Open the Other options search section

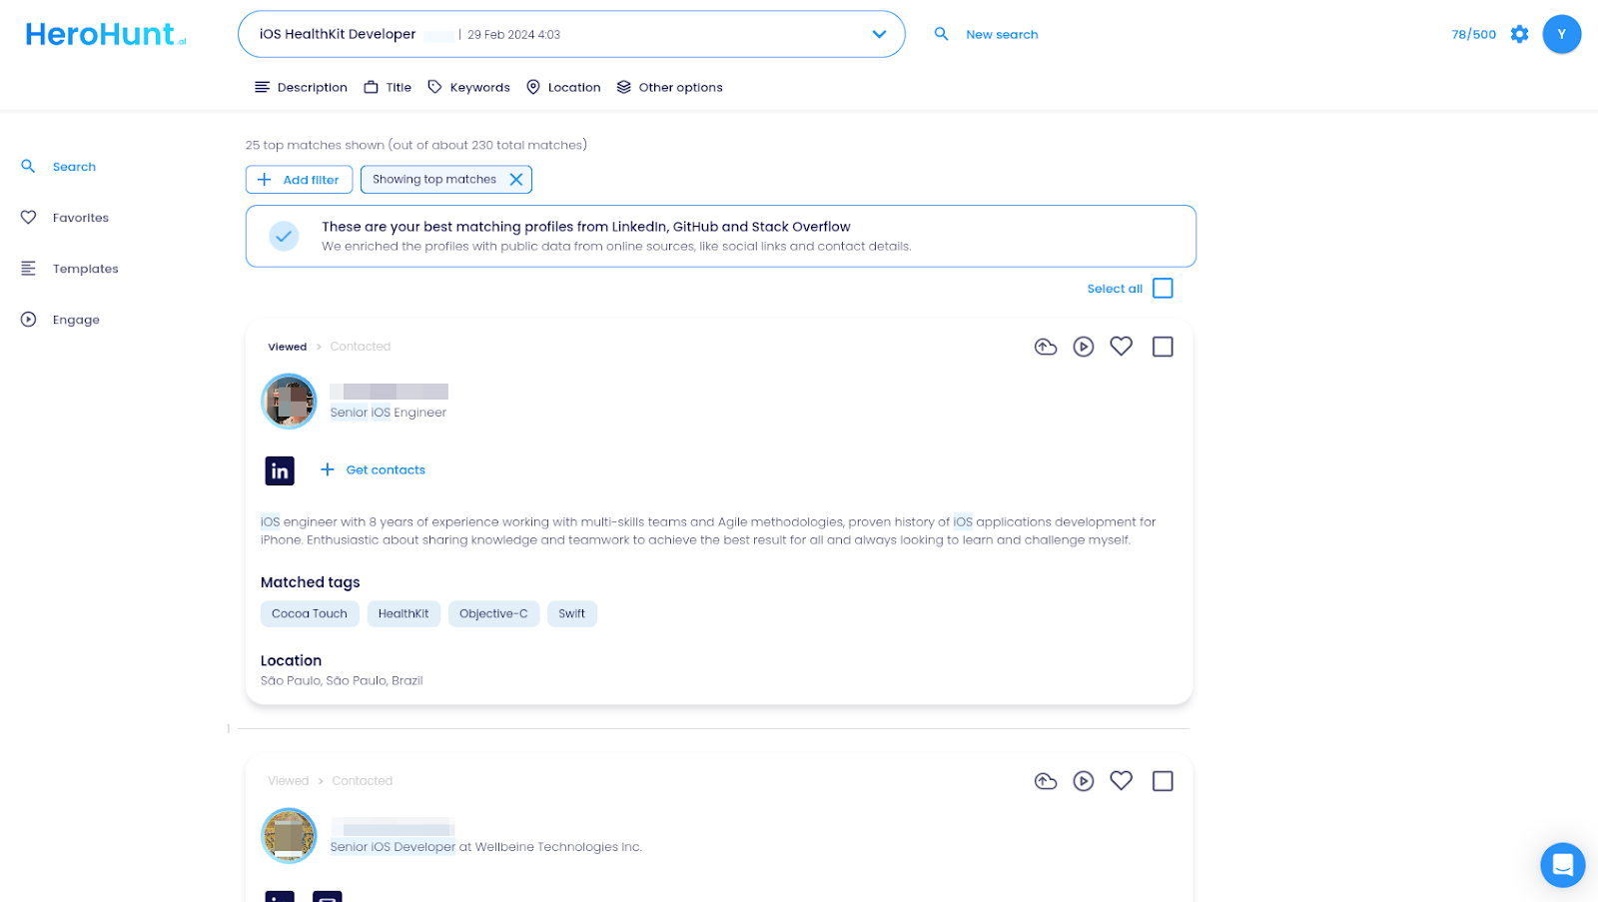point(669,88)
